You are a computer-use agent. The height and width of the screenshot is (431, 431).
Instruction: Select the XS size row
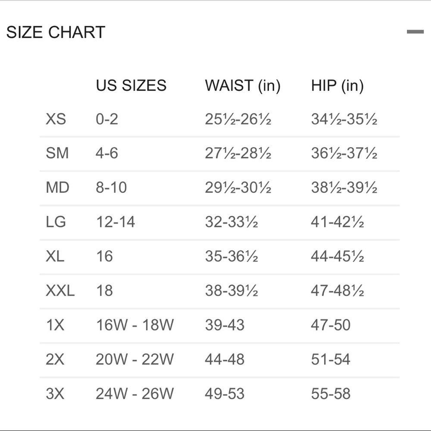coord(55,119)
